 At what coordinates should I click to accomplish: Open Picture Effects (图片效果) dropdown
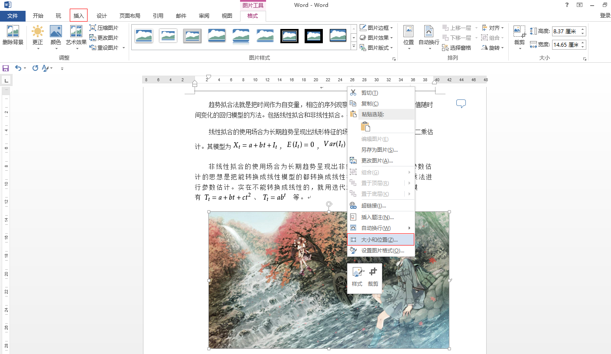pyautogui.click(x=377, y=38)
